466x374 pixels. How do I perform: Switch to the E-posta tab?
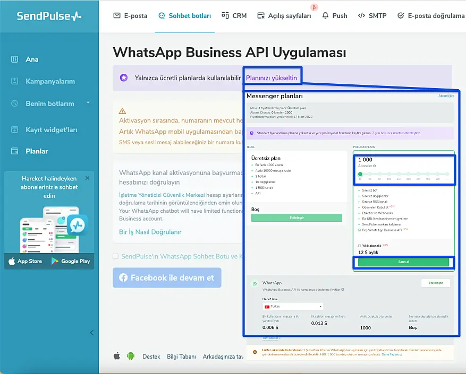(x=130, y=16)
